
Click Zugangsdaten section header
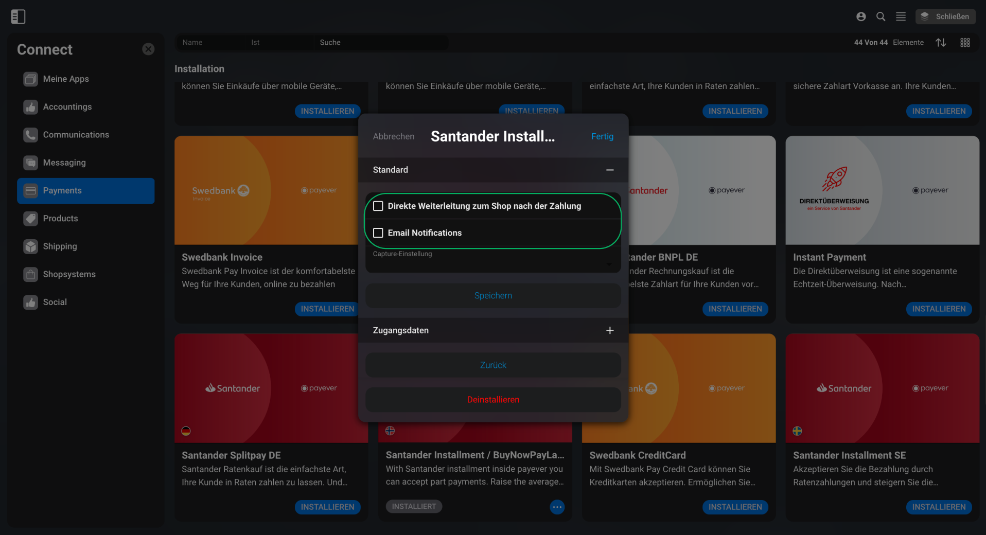[493, 330]
